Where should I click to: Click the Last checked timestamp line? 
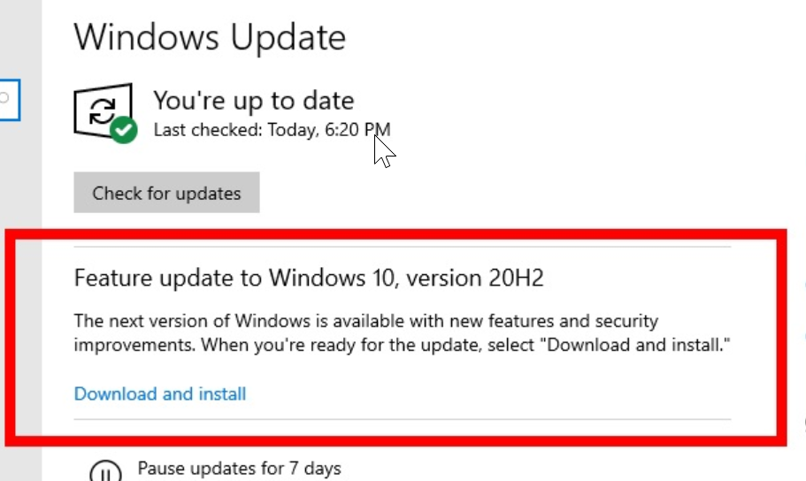pyautogui.click(x=272, y=130)
